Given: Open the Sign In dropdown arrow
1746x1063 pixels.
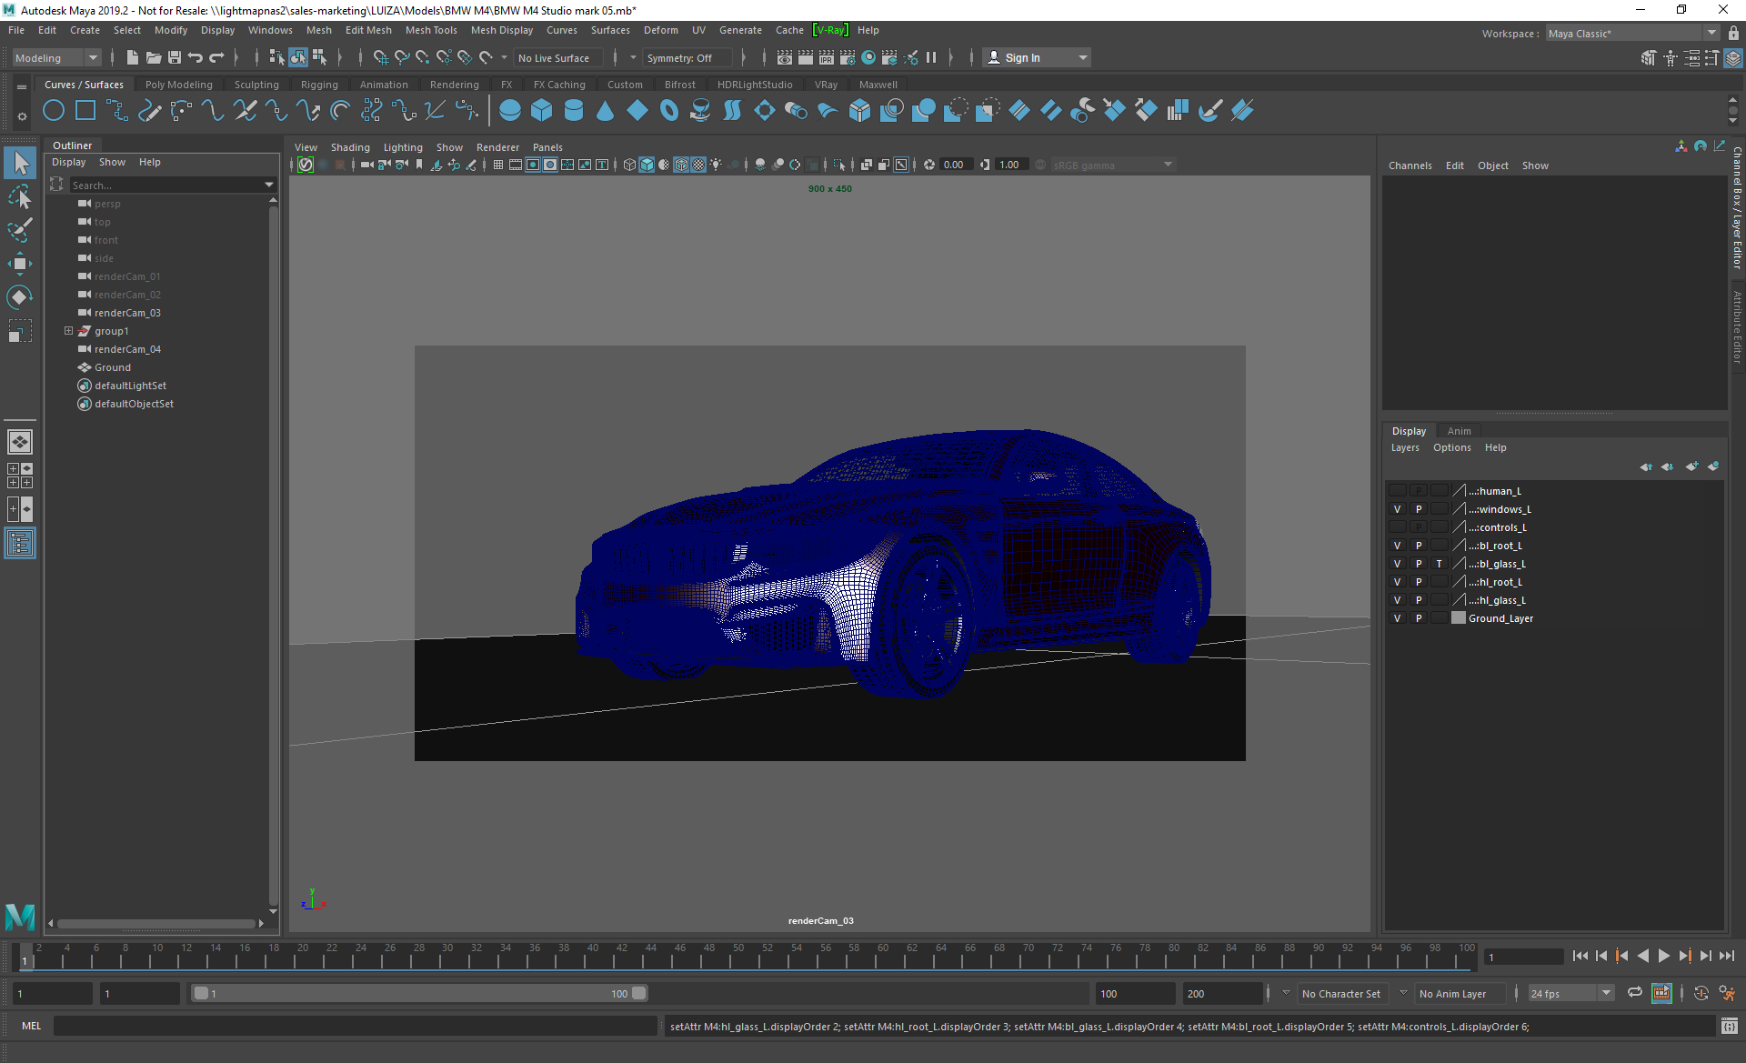Looking at the screenshot, I should tap(1082, 57).
